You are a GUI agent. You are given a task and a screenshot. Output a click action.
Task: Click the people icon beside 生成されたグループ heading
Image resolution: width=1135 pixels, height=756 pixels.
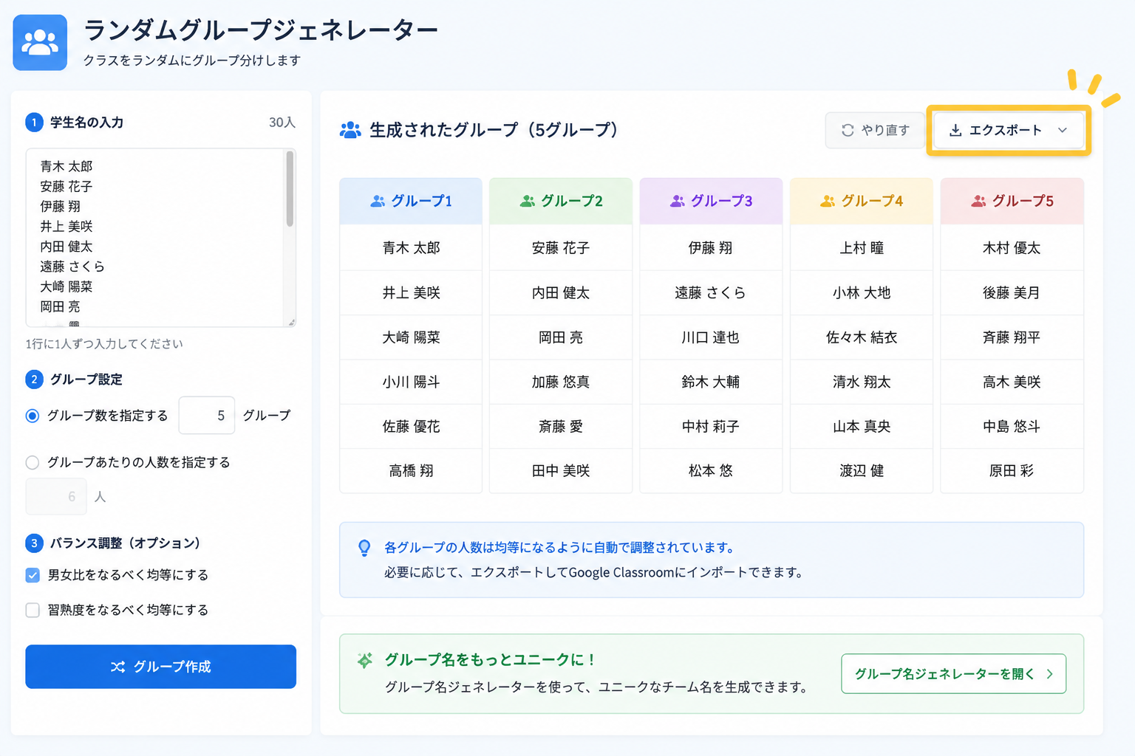point(350,130)
